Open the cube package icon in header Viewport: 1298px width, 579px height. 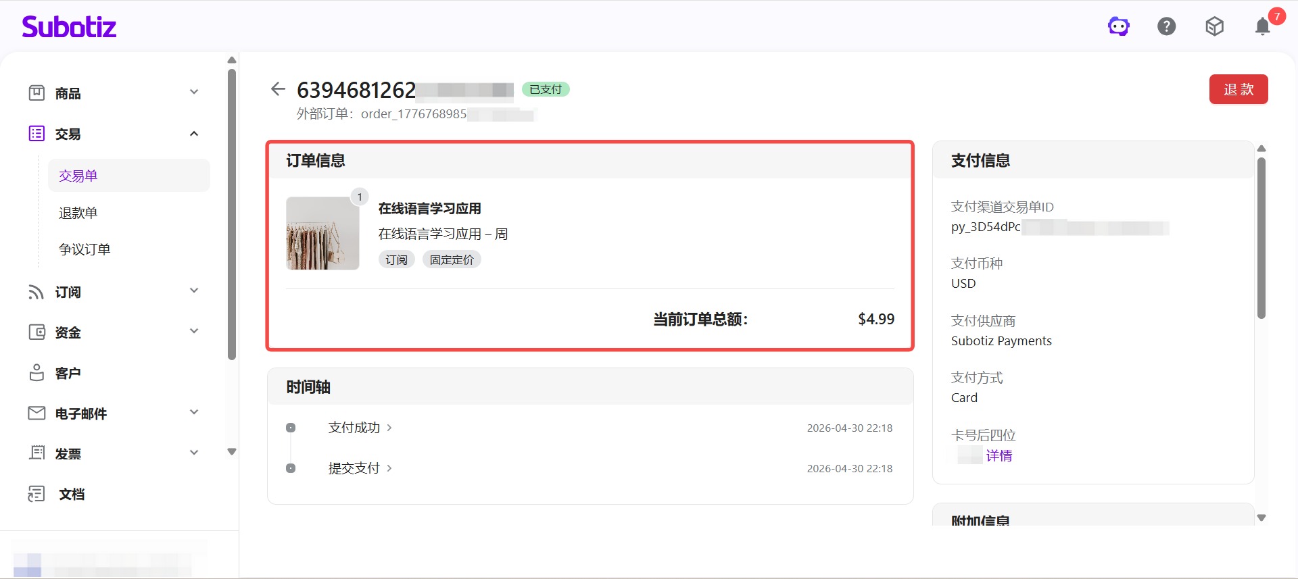point(1215,26)
